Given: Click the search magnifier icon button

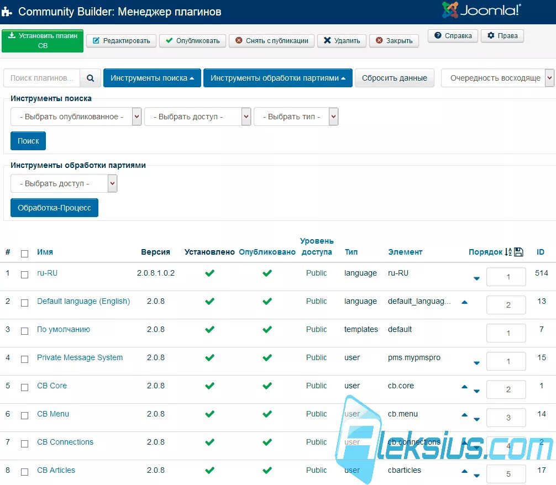Looking at the screenshot, I should [x=91, y=78].
